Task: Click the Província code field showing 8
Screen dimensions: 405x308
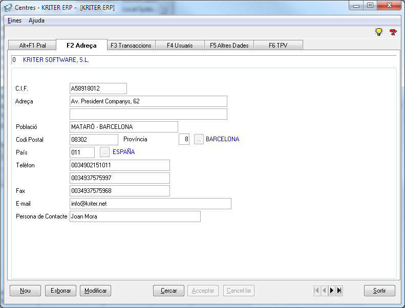Action: [x=184, y=139]
